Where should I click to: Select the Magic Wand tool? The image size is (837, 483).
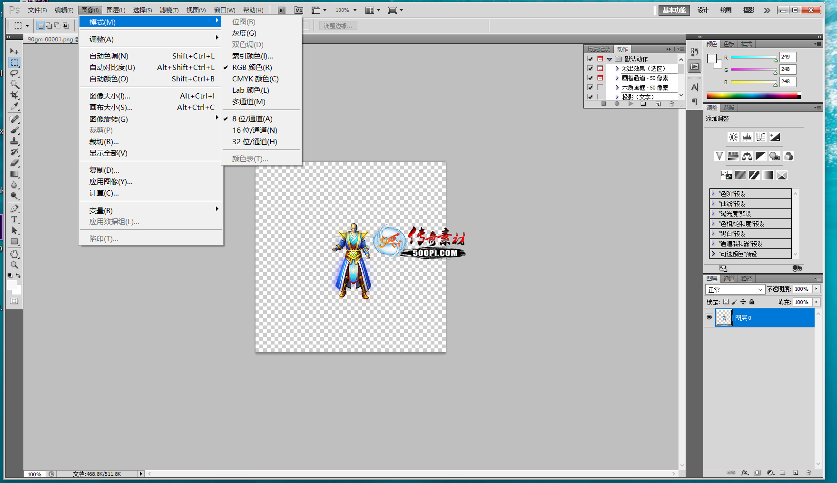(14, 84)
